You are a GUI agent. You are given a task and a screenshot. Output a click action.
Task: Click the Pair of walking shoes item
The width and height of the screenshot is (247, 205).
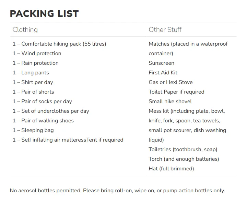pos(43,121)
